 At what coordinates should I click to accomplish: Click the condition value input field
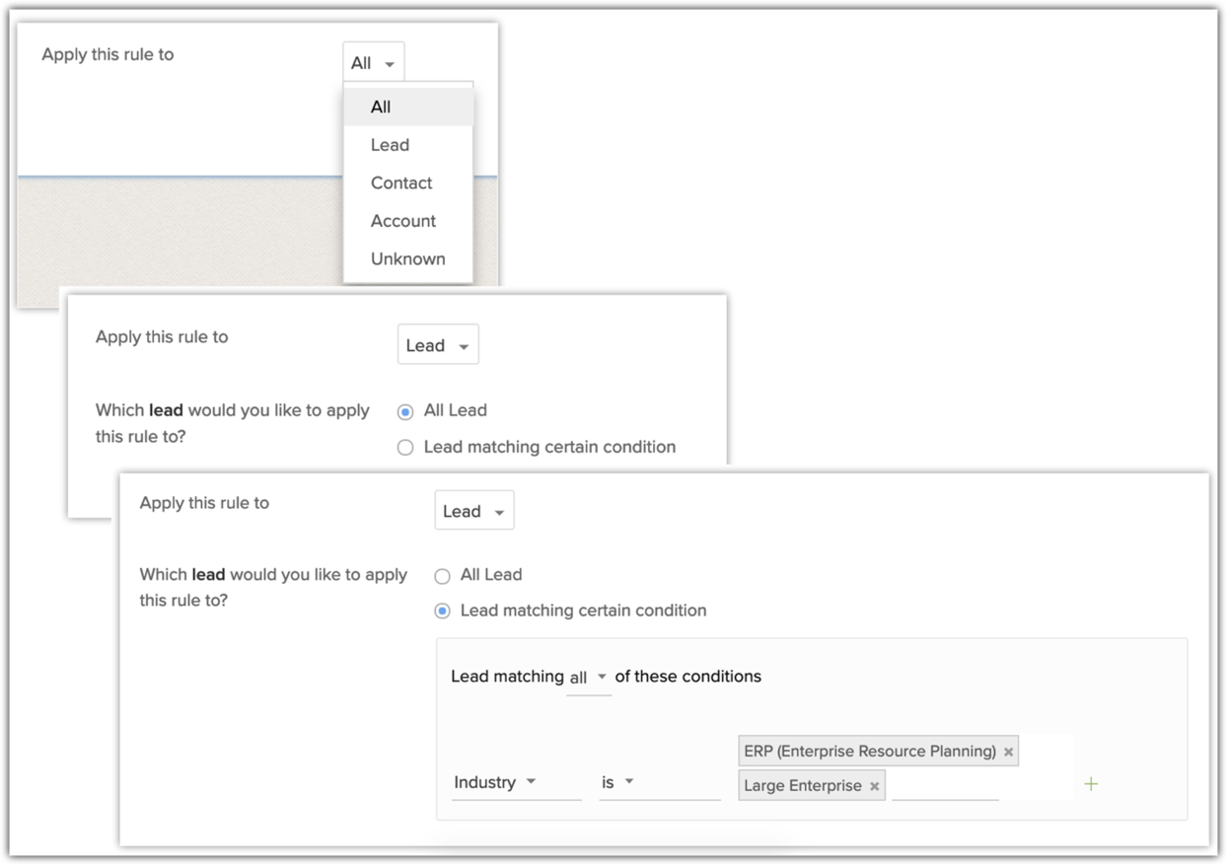click(x=944, y=786)
